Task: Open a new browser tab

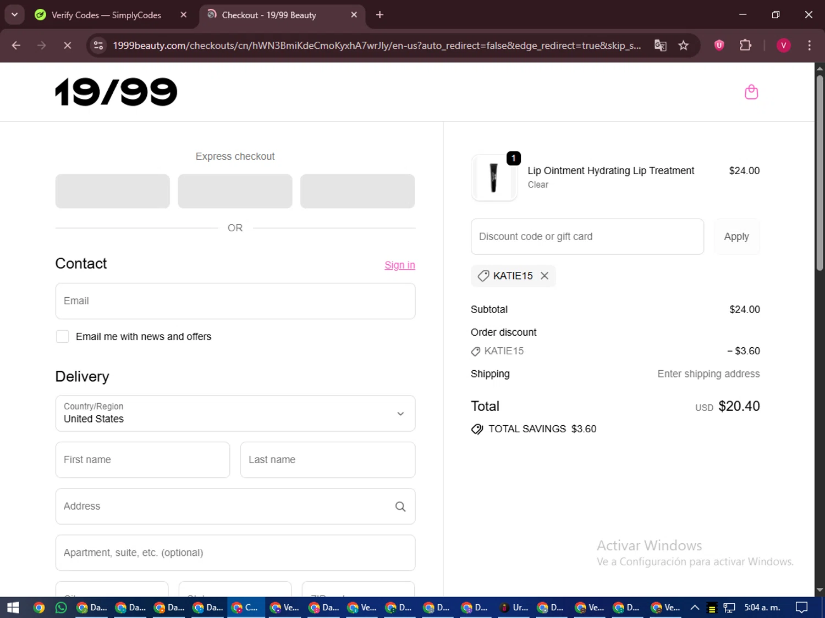Action: point(380,15)
